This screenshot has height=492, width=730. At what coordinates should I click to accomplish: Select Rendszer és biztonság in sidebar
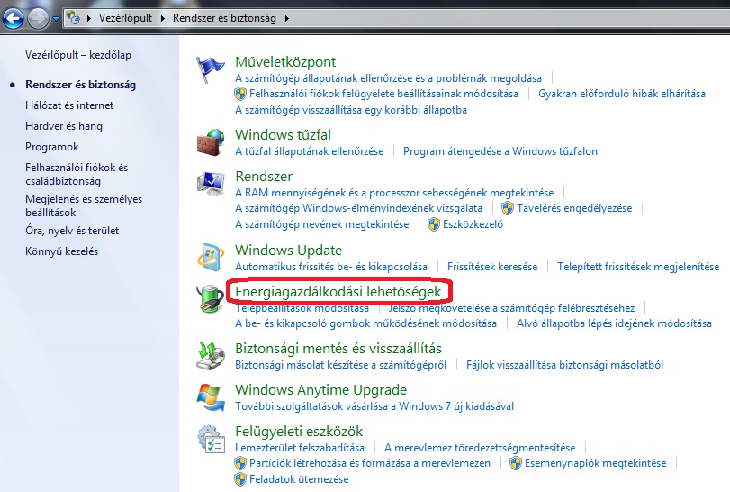pyautogui.click(x=80, y=85)
